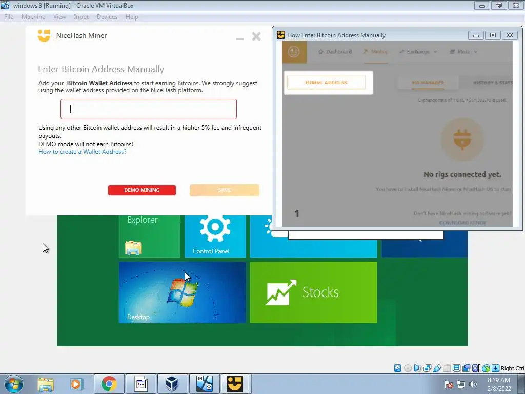This screenshot has width=525, height=394.
Task: Open the How to create a Wallet Address link
Action: coord(83,152)
